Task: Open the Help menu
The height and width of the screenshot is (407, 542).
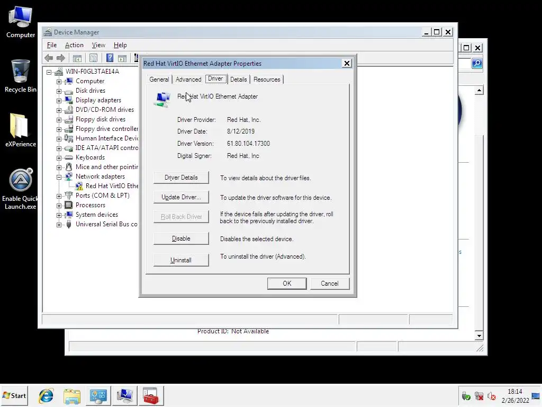Action: [120, 45]
